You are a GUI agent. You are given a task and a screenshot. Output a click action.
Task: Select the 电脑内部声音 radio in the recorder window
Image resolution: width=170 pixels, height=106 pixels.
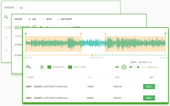[58, 19]
